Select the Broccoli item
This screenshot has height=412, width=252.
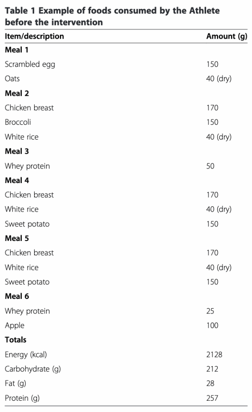click(x=18, y=122)
